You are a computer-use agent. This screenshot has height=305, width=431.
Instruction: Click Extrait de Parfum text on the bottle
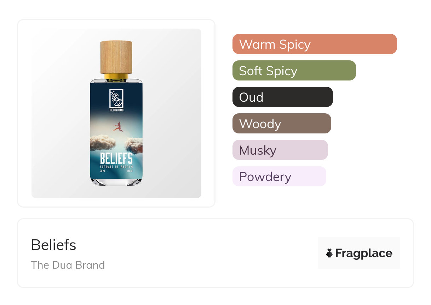click(x=116, y=167)
